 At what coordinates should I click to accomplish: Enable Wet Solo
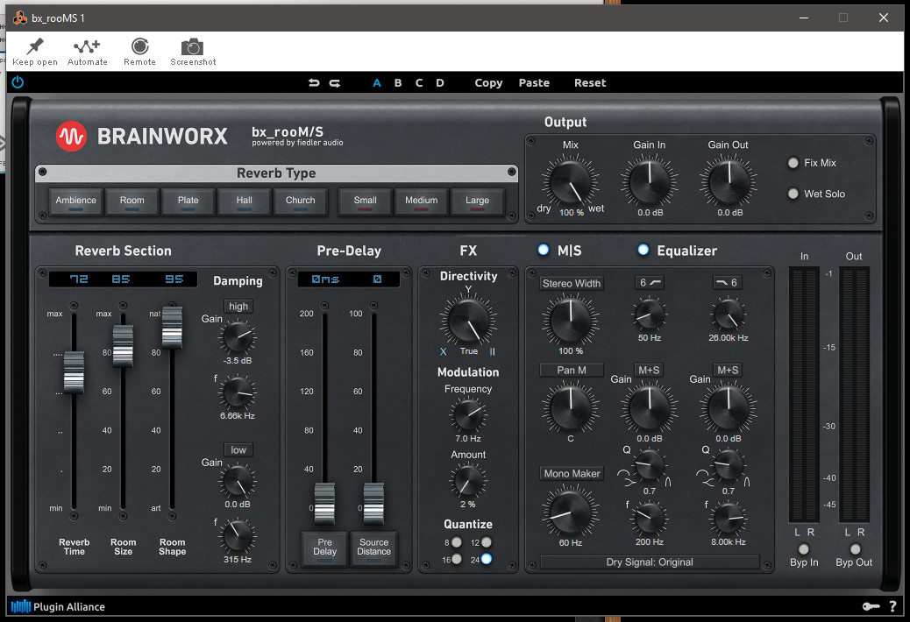[x=793, y=194]
